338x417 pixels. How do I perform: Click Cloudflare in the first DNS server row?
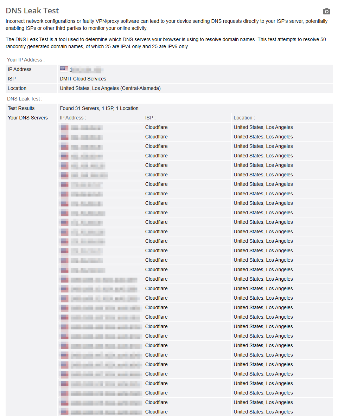tap(156, 127)
